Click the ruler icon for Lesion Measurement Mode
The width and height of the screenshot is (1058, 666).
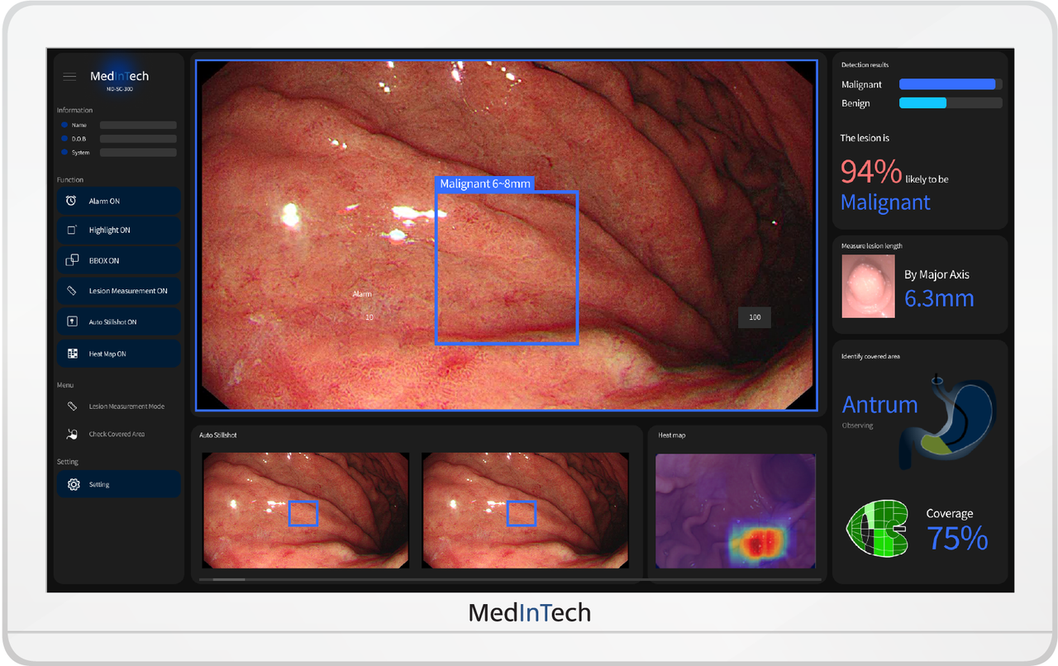72,407
